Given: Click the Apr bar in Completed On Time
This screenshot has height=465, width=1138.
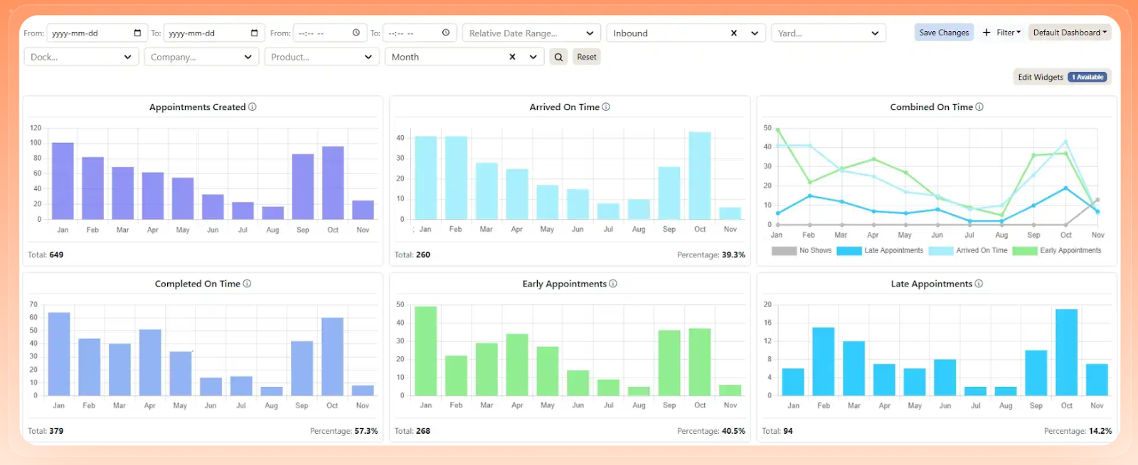Looking at the screenshot, I should click(x=150, y=363).
